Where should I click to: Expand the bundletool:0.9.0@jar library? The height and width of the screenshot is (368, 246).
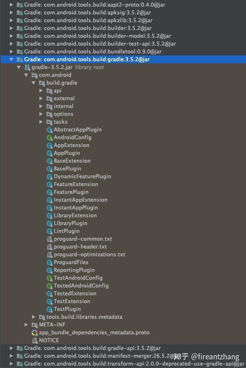[11, 52]
